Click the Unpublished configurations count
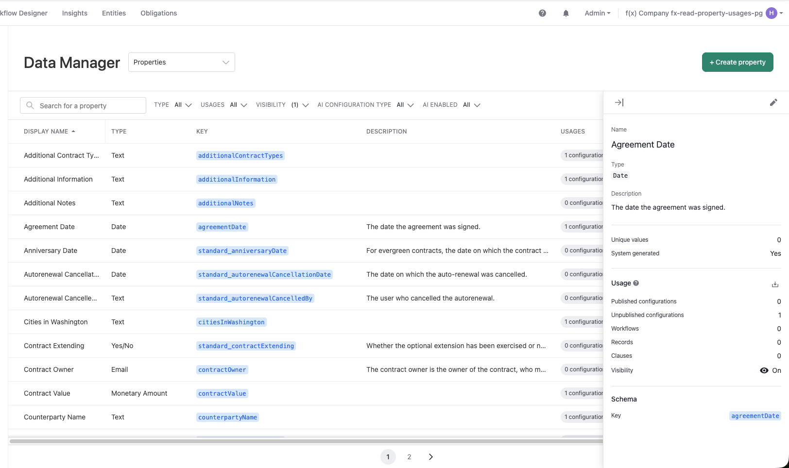This screenshot has width=789, height=468. point(779,315)
